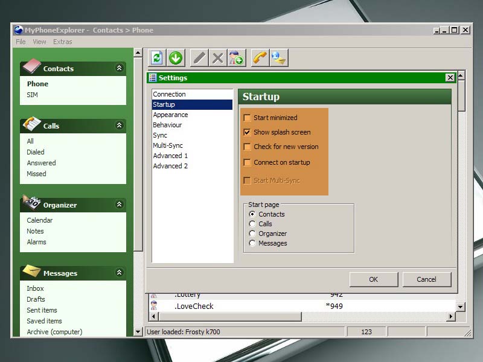Click contact list horizontal scrollbar thumb

point(230,316)
